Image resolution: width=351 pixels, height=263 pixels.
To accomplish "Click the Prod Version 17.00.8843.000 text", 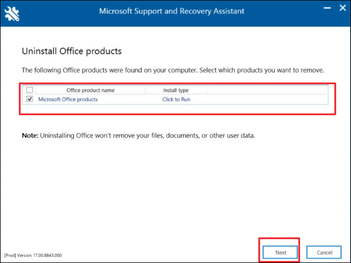I will point(33,255).
